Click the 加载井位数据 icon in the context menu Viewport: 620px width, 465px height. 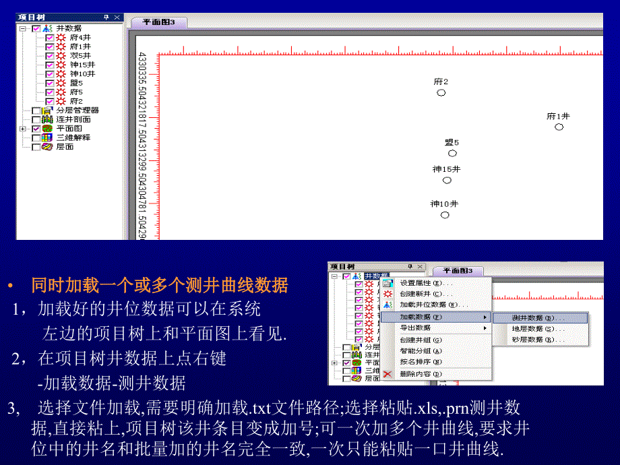[387, 305]
